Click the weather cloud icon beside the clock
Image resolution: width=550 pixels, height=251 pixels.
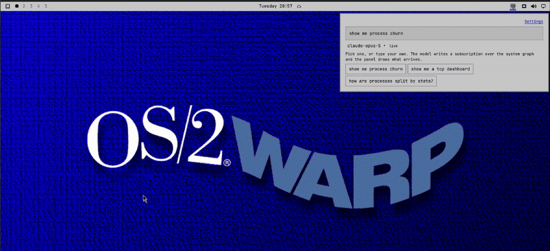pos(299,6)
